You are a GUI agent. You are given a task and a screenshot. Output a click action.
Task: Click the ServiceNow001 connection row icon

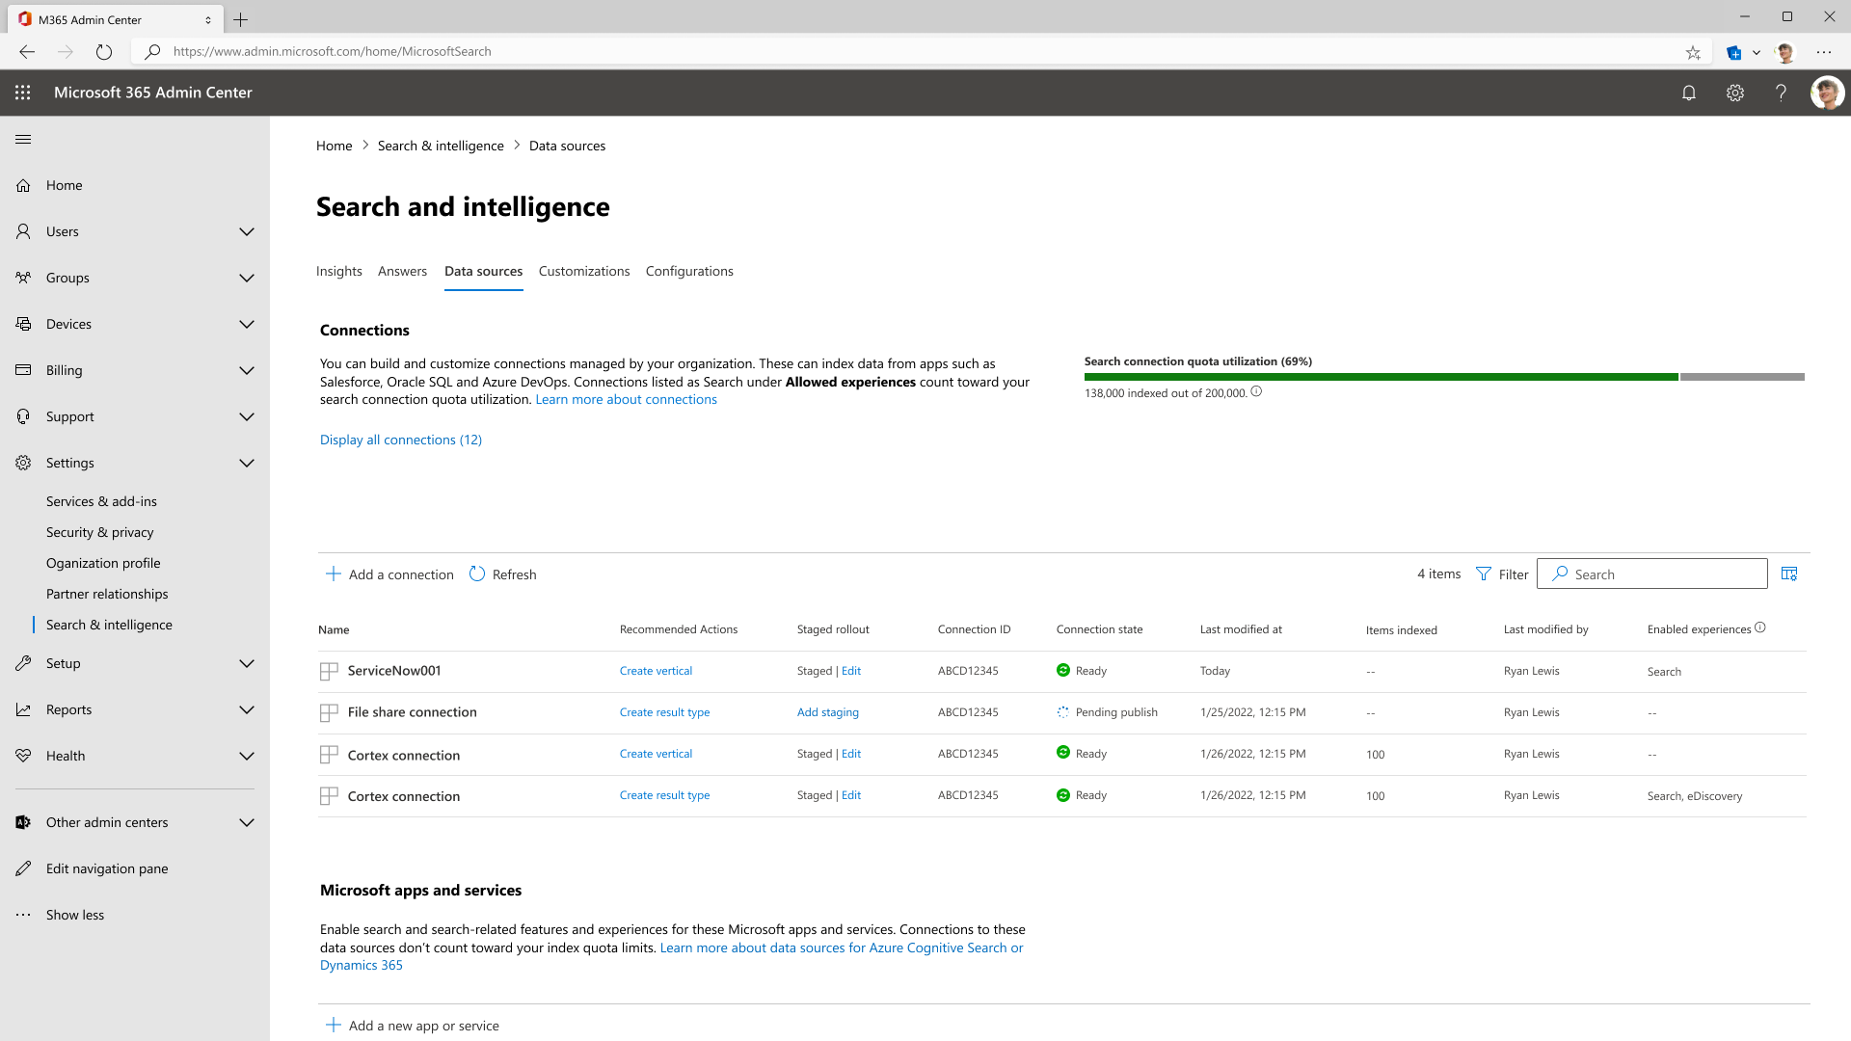click(x=328, y=670)
